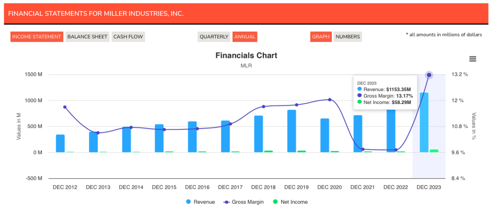The image size is (492, 208).
Task: Click the 'DEC 2022' axis label
Action: tap(396, 187)
